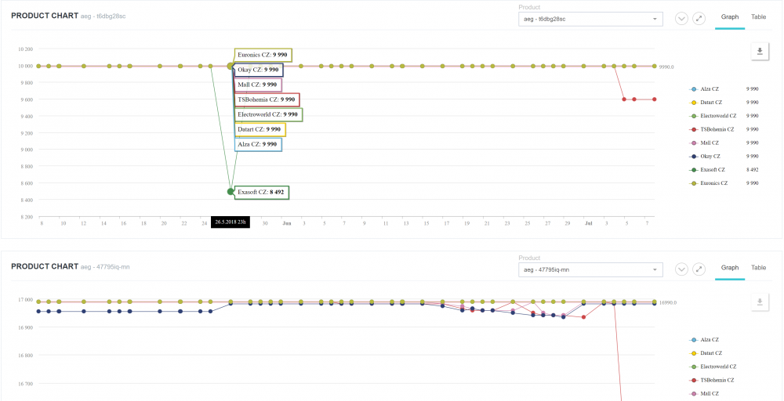Click the Euronics CZ: 9 990 tooltip
The image size is (784, 401).
(263, 56)
